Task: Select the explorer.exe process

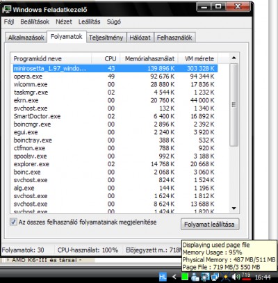Action: point(115,164)
